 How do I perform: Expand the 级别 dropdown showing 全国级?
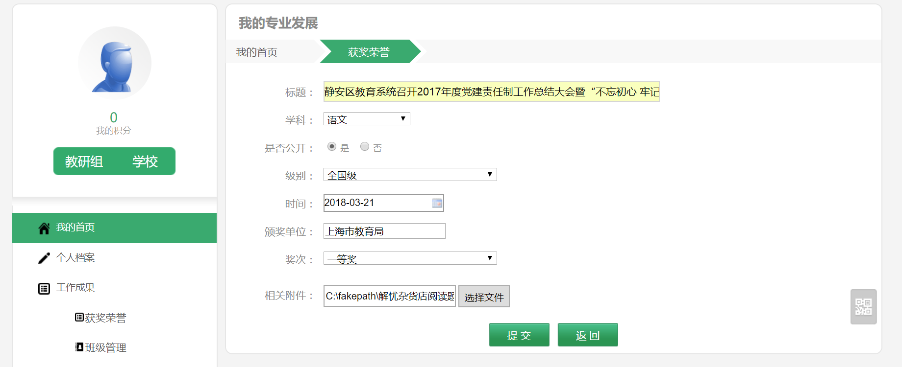[x=410, y=175]
